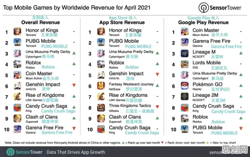Click the Rise of Kingdoms icon in Overall Revenue
250x157 pixels.
(17, 96)
